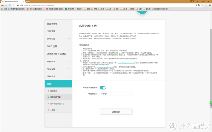This screenshot has height=132, width=212.
Task: Click the 绑定激活码 field showing wqrget
Action: [116, 94]
